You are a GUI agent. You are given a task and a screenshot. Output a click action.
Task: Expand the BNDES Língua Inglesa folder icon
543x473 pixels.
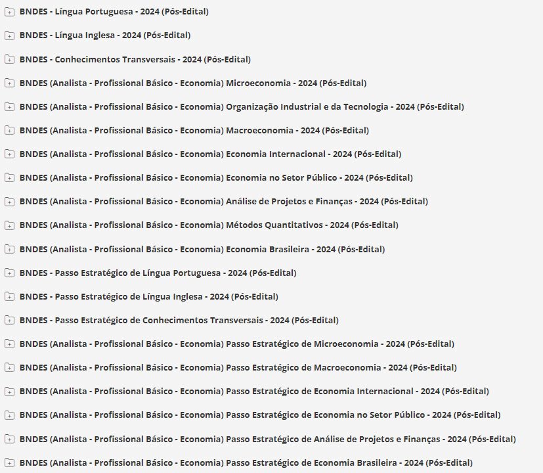tap(9, 35)
